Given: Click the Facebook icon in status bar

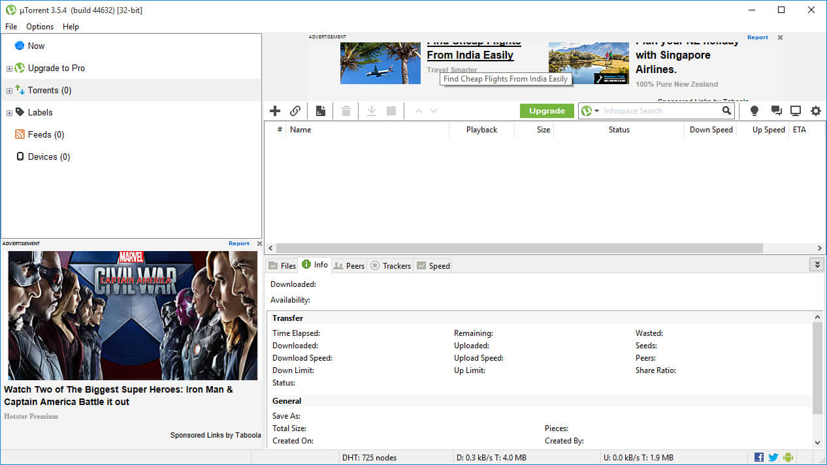Looking at the screenshot, I should click(x=759, y=457).
